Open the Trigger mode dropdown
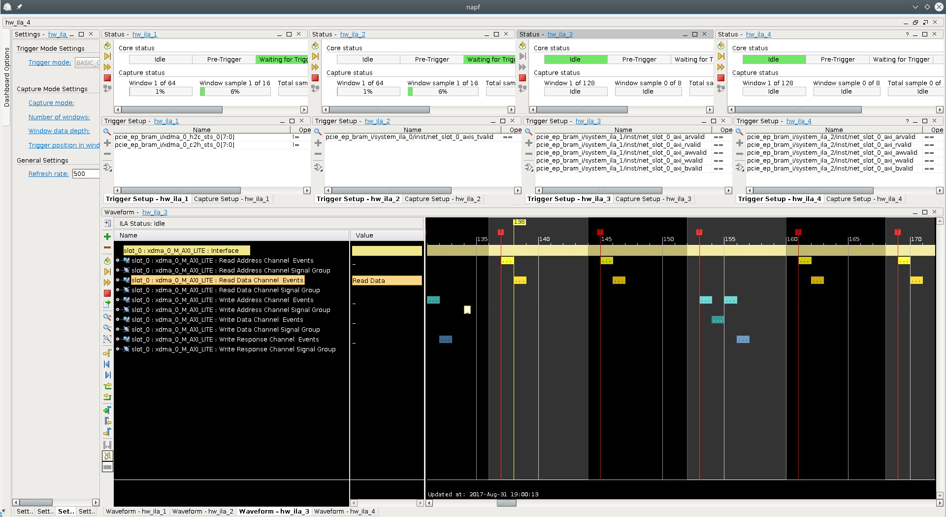The width and height of the screenshot is (946, 517). pos(87,63)
